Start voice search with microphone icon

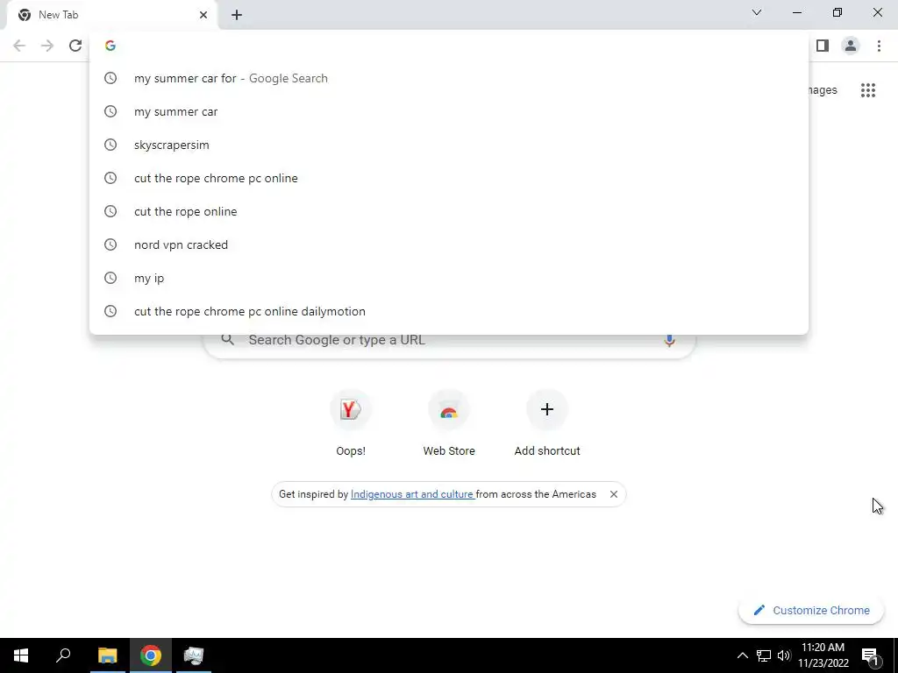[x=669, y=341]
